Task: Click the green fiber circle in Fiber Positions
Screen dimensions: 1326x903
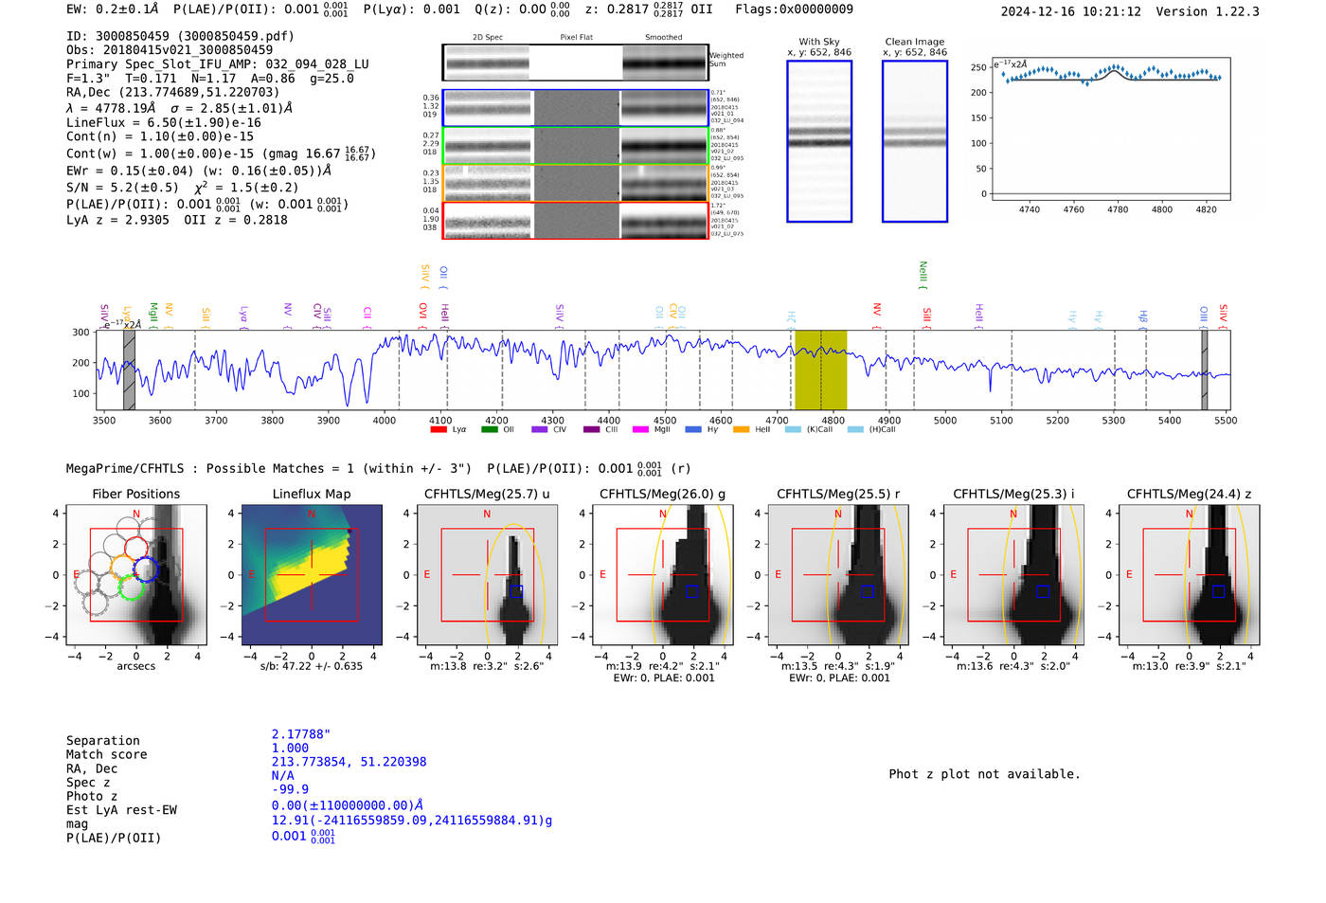Action: (x=130, y=587)
